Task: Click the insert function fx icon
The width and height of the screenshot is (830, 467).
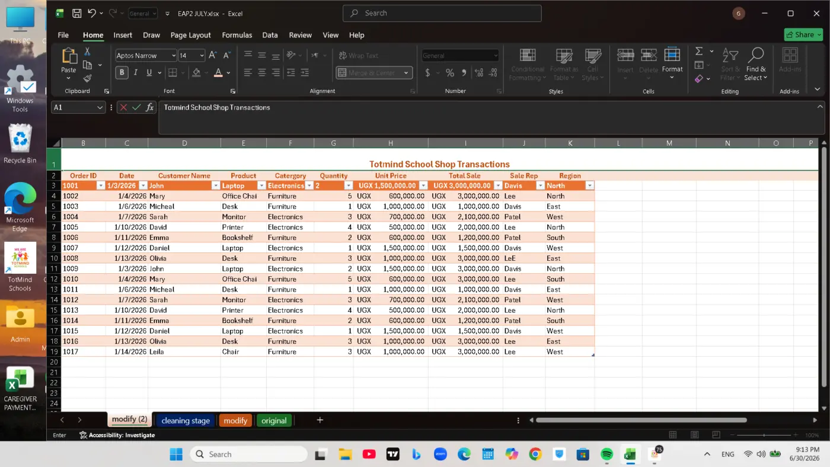Action: click(150, 107)
